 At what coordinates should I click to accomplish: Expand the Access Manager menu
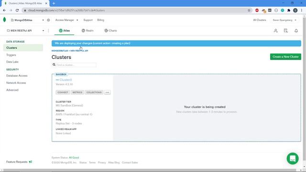(x=66, y=20)
